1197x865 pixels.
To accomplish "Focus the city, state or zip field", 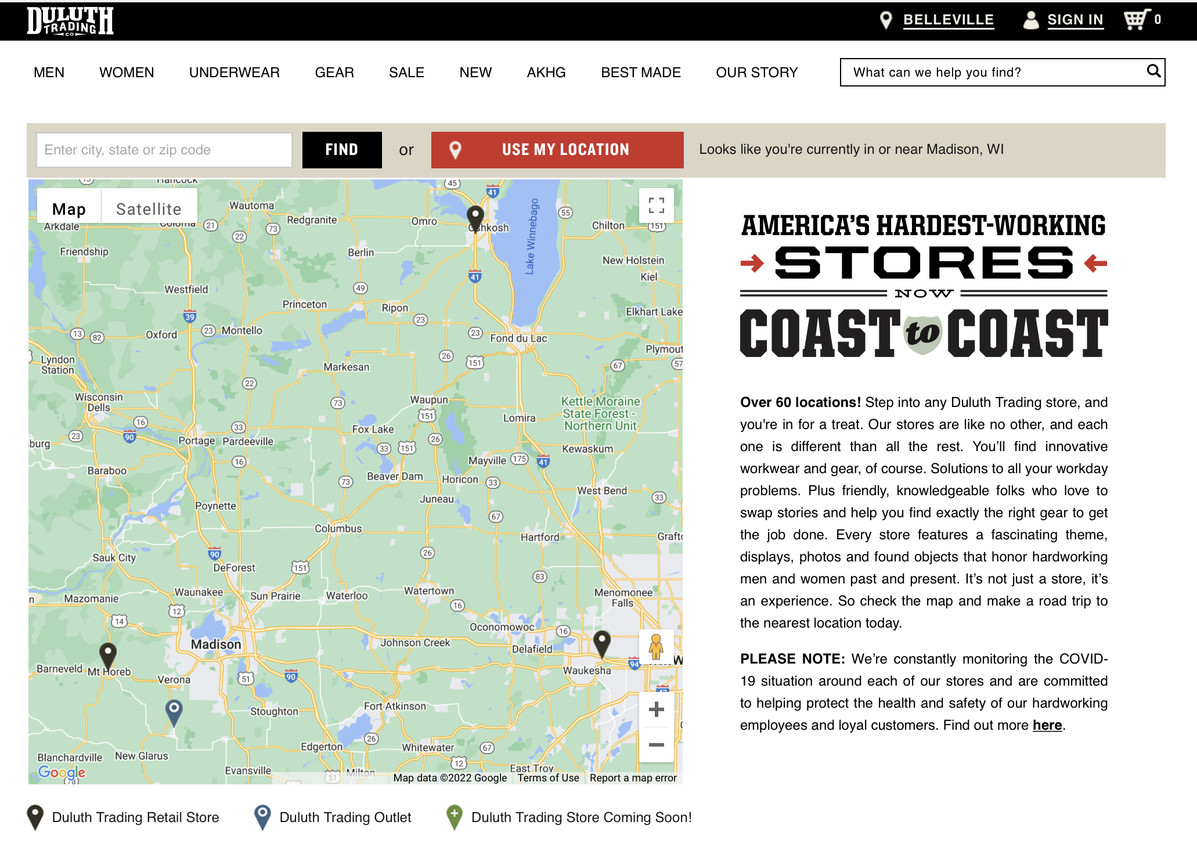I will [x=164, y=150].
